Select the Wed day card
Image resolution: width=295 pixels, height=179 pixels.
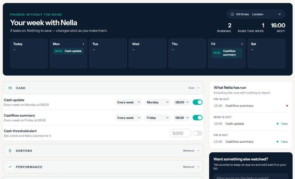148,53
